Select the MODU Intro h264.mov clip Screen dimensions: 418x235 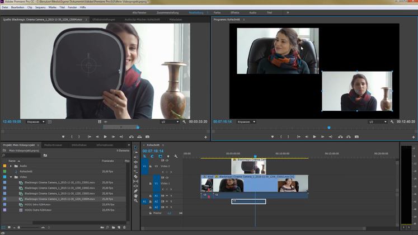click(x=37, y=205)
